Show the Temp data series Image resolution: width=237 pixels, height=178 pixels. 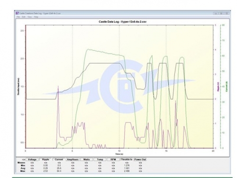coord(100,159)
